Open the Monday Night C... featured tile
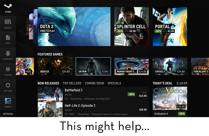Viewport: 209px width, 136px height. pyautogui.click(x=132, y=66)
